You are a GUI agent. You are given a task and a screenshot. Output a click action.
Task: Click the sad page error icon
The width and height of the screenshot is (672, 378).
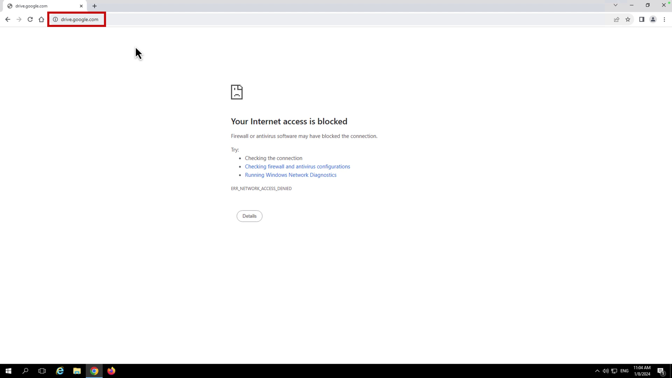pos(237,92)
